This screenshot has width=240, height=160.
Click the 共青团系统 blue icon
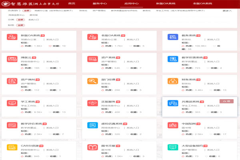[x=173, y=104]
